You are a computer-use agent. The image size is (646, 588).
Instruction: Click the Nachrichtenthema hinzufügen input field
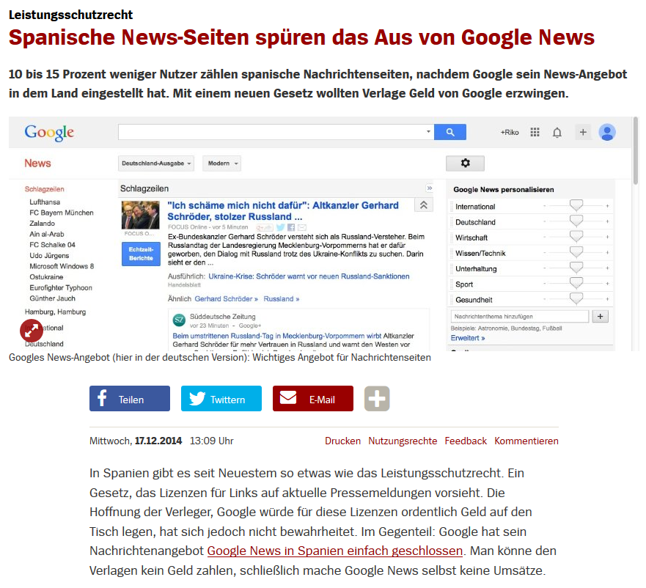(520, 317)
